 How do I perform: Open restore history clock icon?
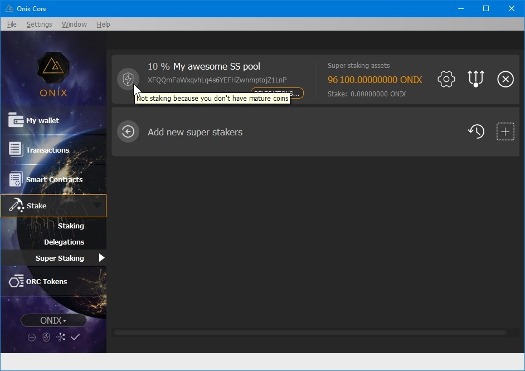[476, 131]
